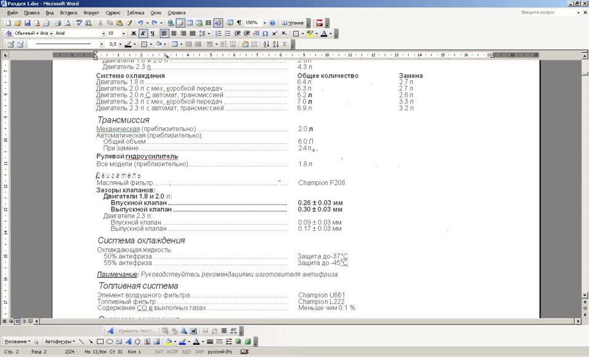Expand the Автофигуры menu
Viewport: 589px width, 357px height.
point(60,342)
